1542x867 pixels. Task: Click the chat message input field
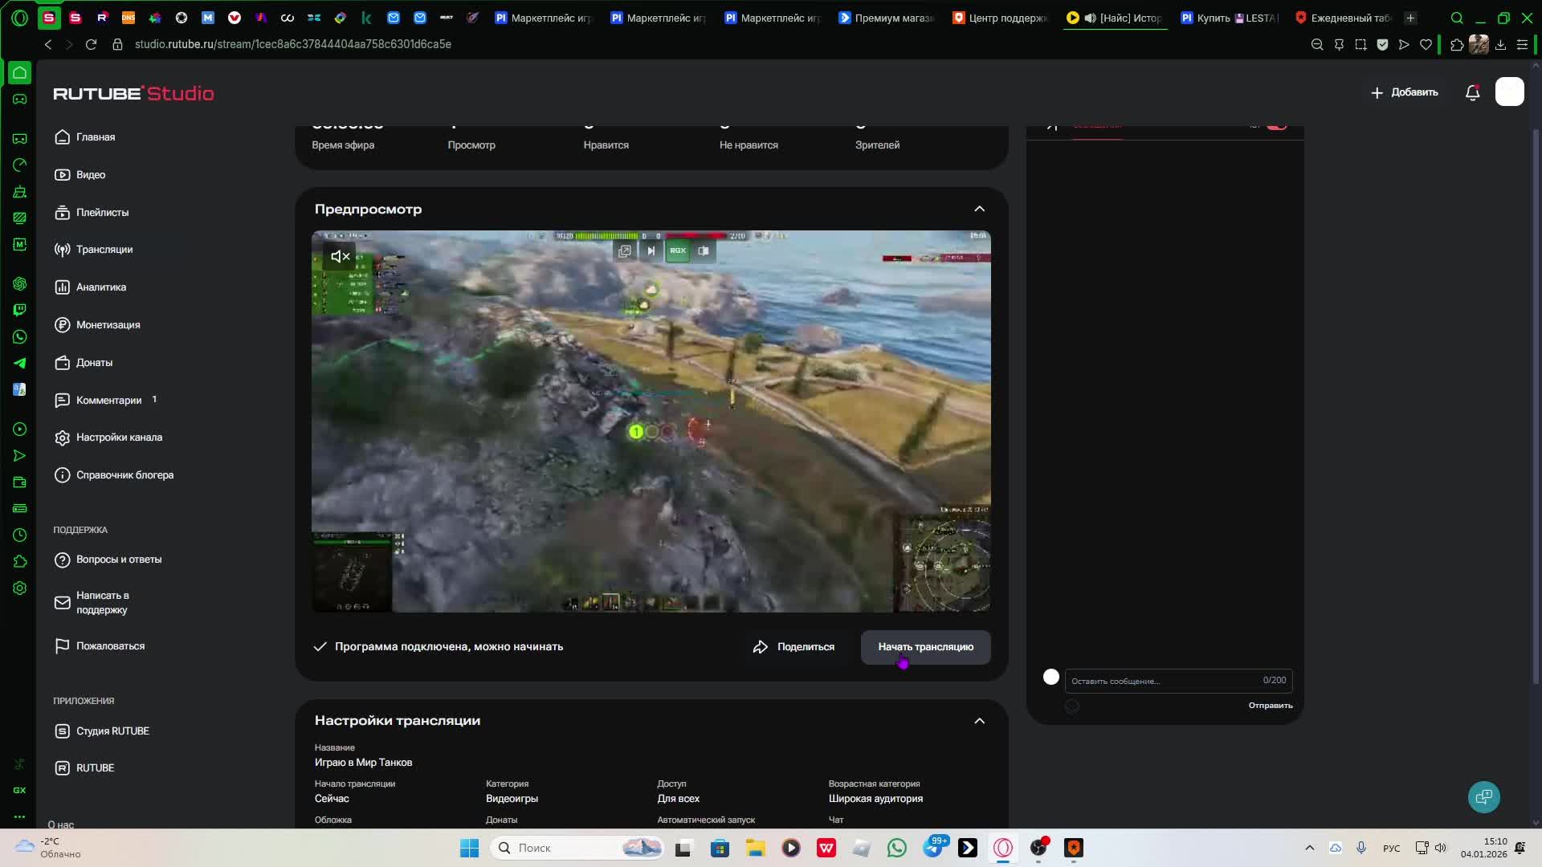click(1178, 681)
